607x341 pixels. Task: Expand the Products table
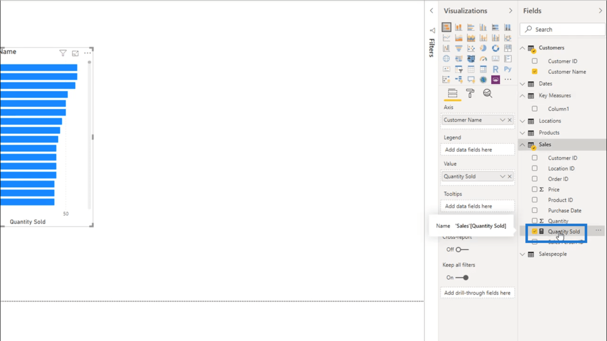coord(522,133)
